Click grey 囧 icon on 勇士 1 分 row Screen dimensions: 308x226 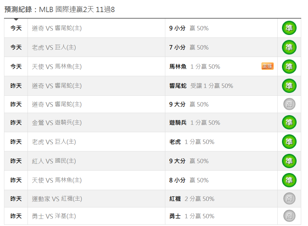pos(289,216)
